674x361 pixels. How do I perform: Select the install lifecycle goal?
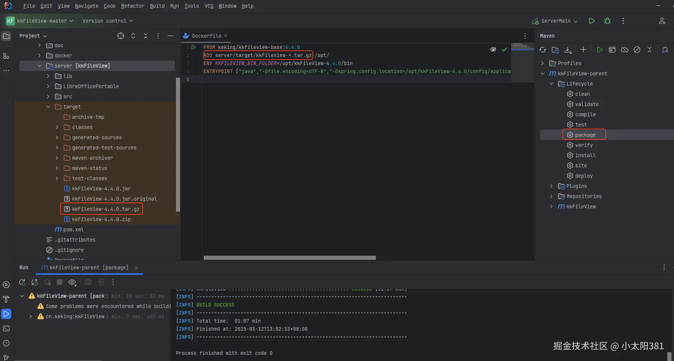[x=585, y=155]
